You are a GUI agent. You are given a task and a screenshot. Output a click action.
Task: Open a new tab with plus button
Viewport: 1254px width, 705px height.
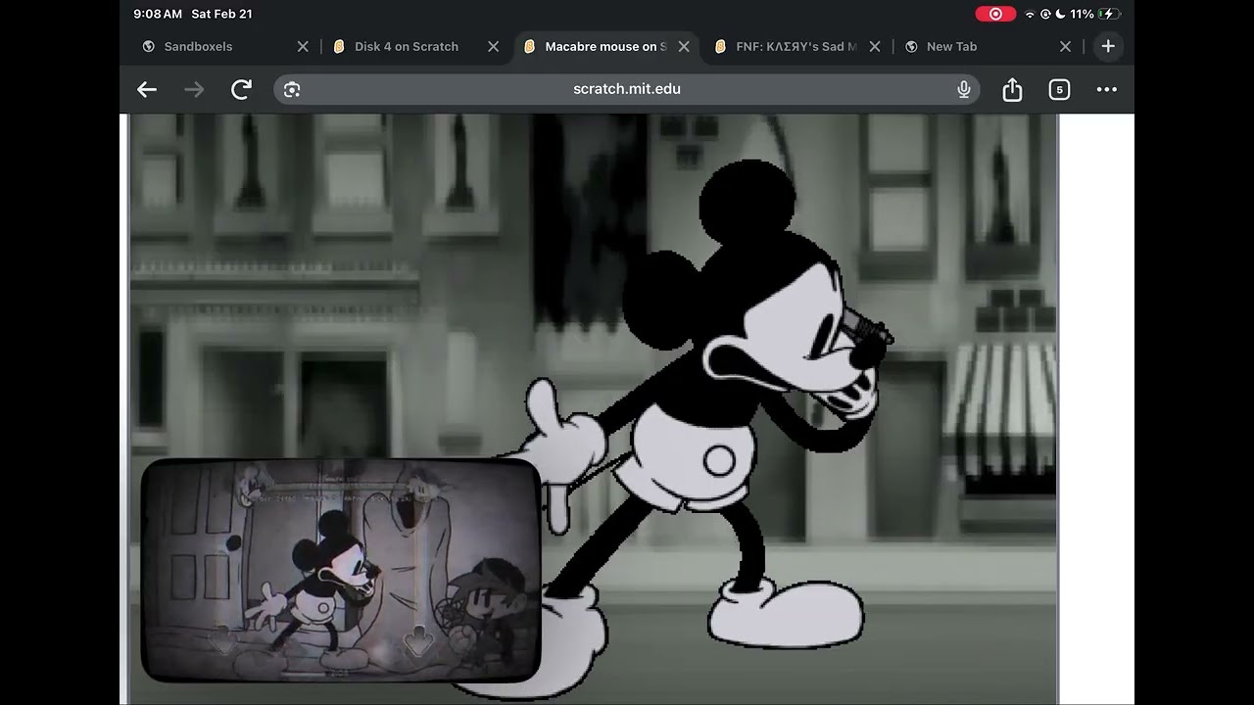click(x=1108, y=46)
